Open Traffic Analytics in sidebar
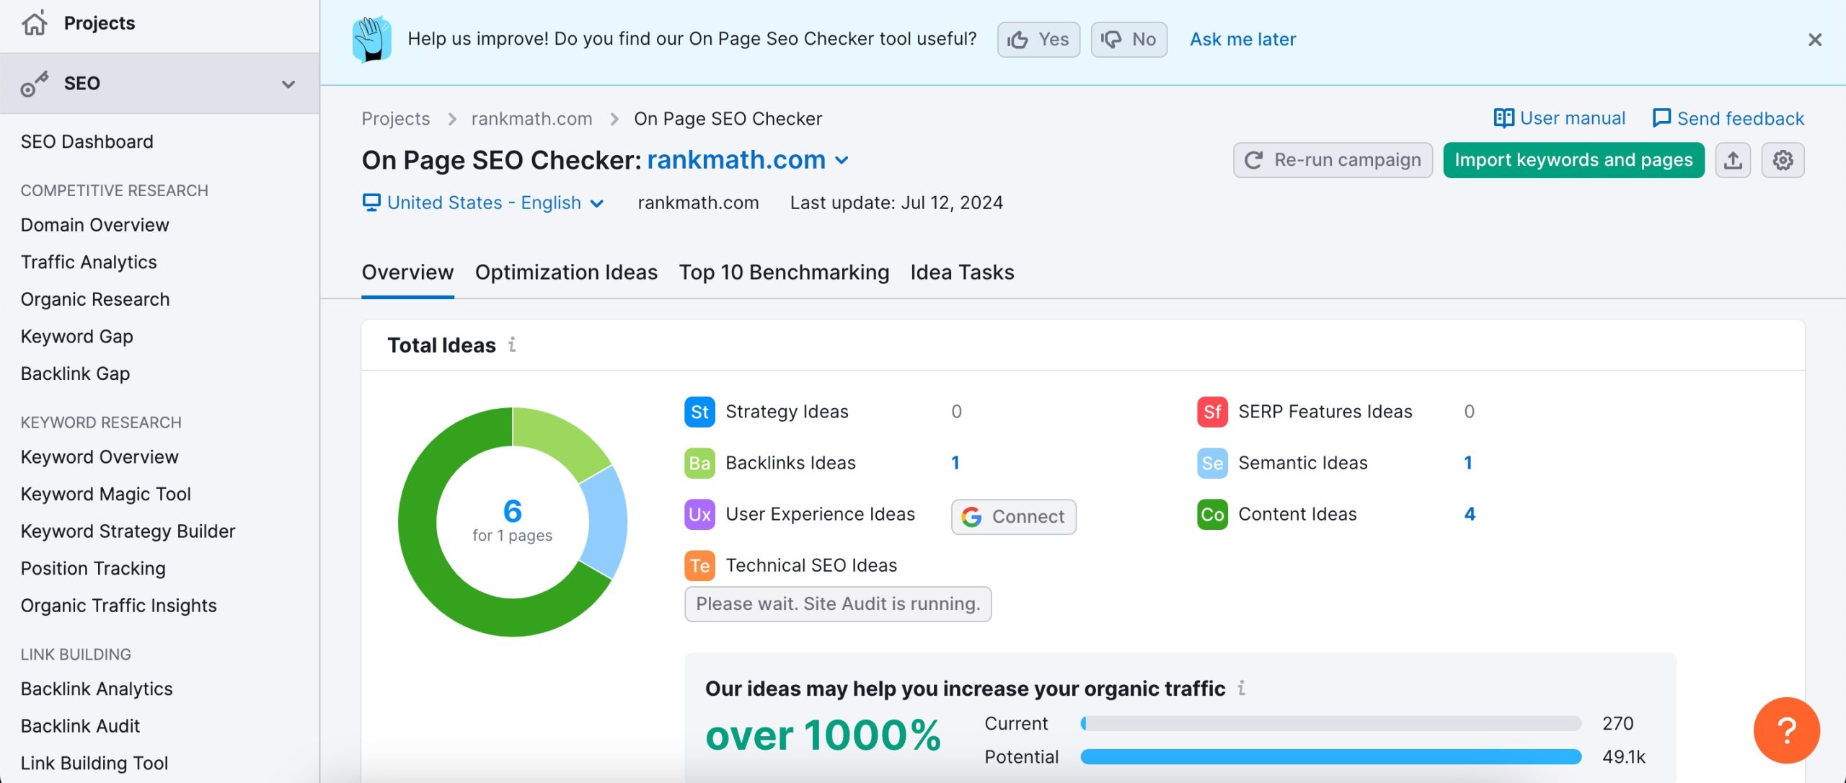The image size is (1846, 783). [89, 262]
